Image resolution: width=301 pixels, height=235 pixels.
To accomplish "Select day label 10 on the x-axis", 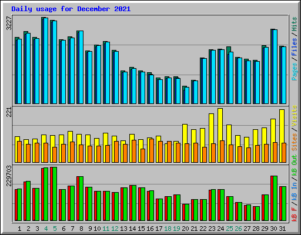I will (97, 229).
